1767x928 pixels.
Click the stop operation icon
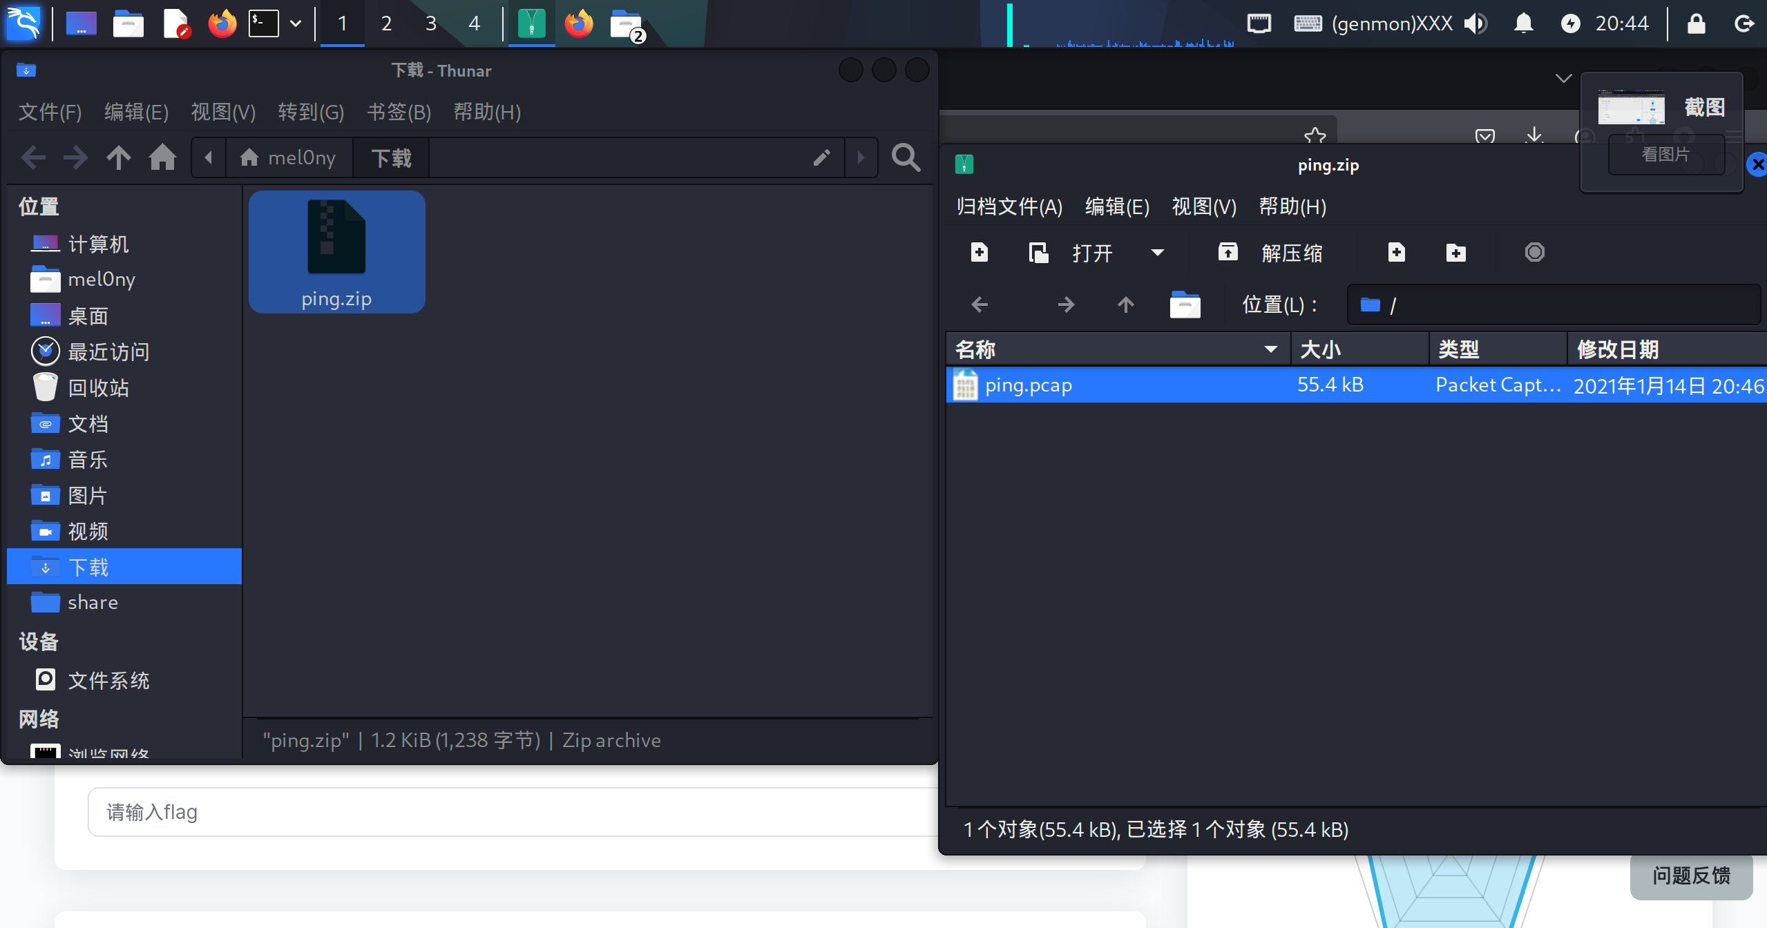click(1534, 253)
